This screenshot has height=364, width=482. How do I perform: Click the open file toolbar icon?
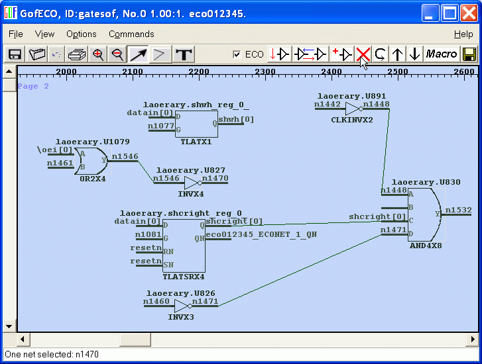pyautogui.click(x=37, y=54)
